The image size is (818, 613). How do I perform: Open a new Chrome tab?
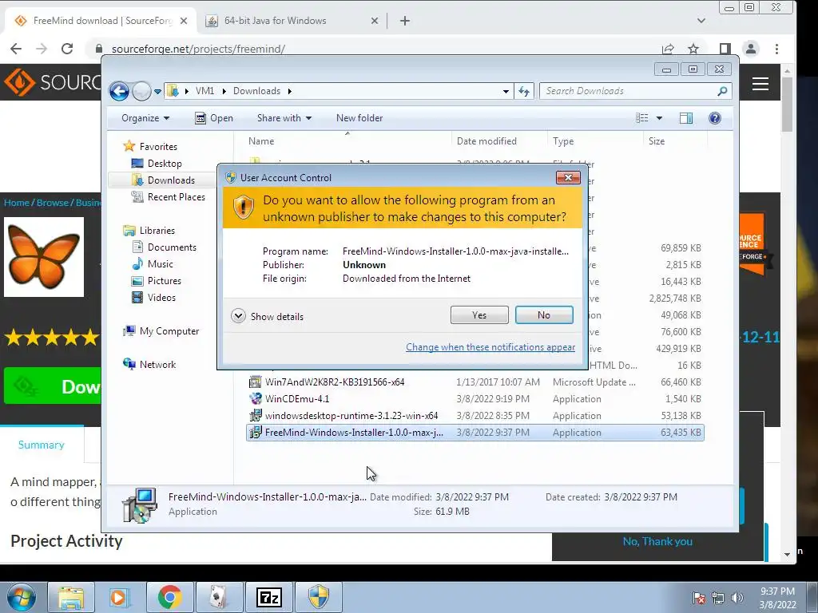click(x=405, y=21)
